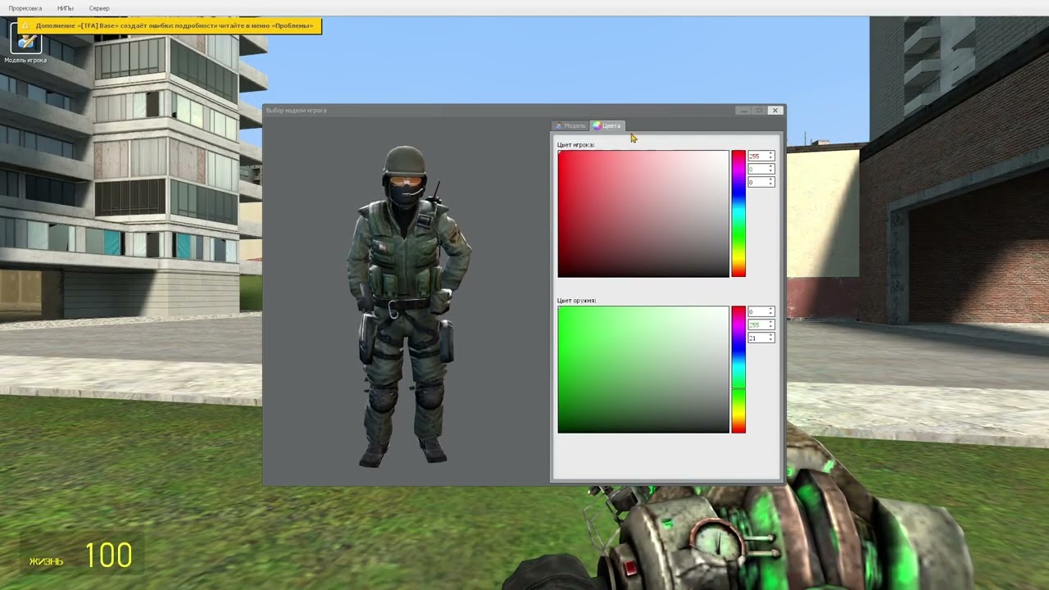The height and width of the screenshot is (590, 1049).
Task: Increase player color green with the up arrow
Action: click(771, 166)
